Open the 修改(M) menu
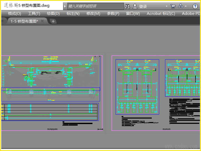 (93, 14)
